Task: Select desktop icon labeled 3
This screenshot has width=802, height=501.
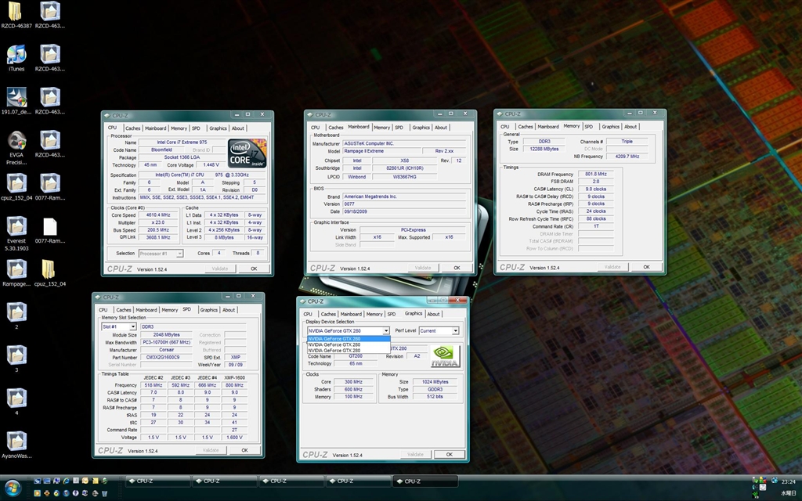Action: coord(16,355)
